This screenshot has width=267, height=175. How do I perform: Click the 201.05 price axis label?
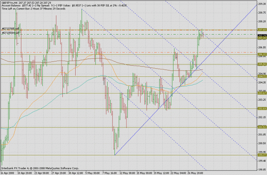[262, 135]
